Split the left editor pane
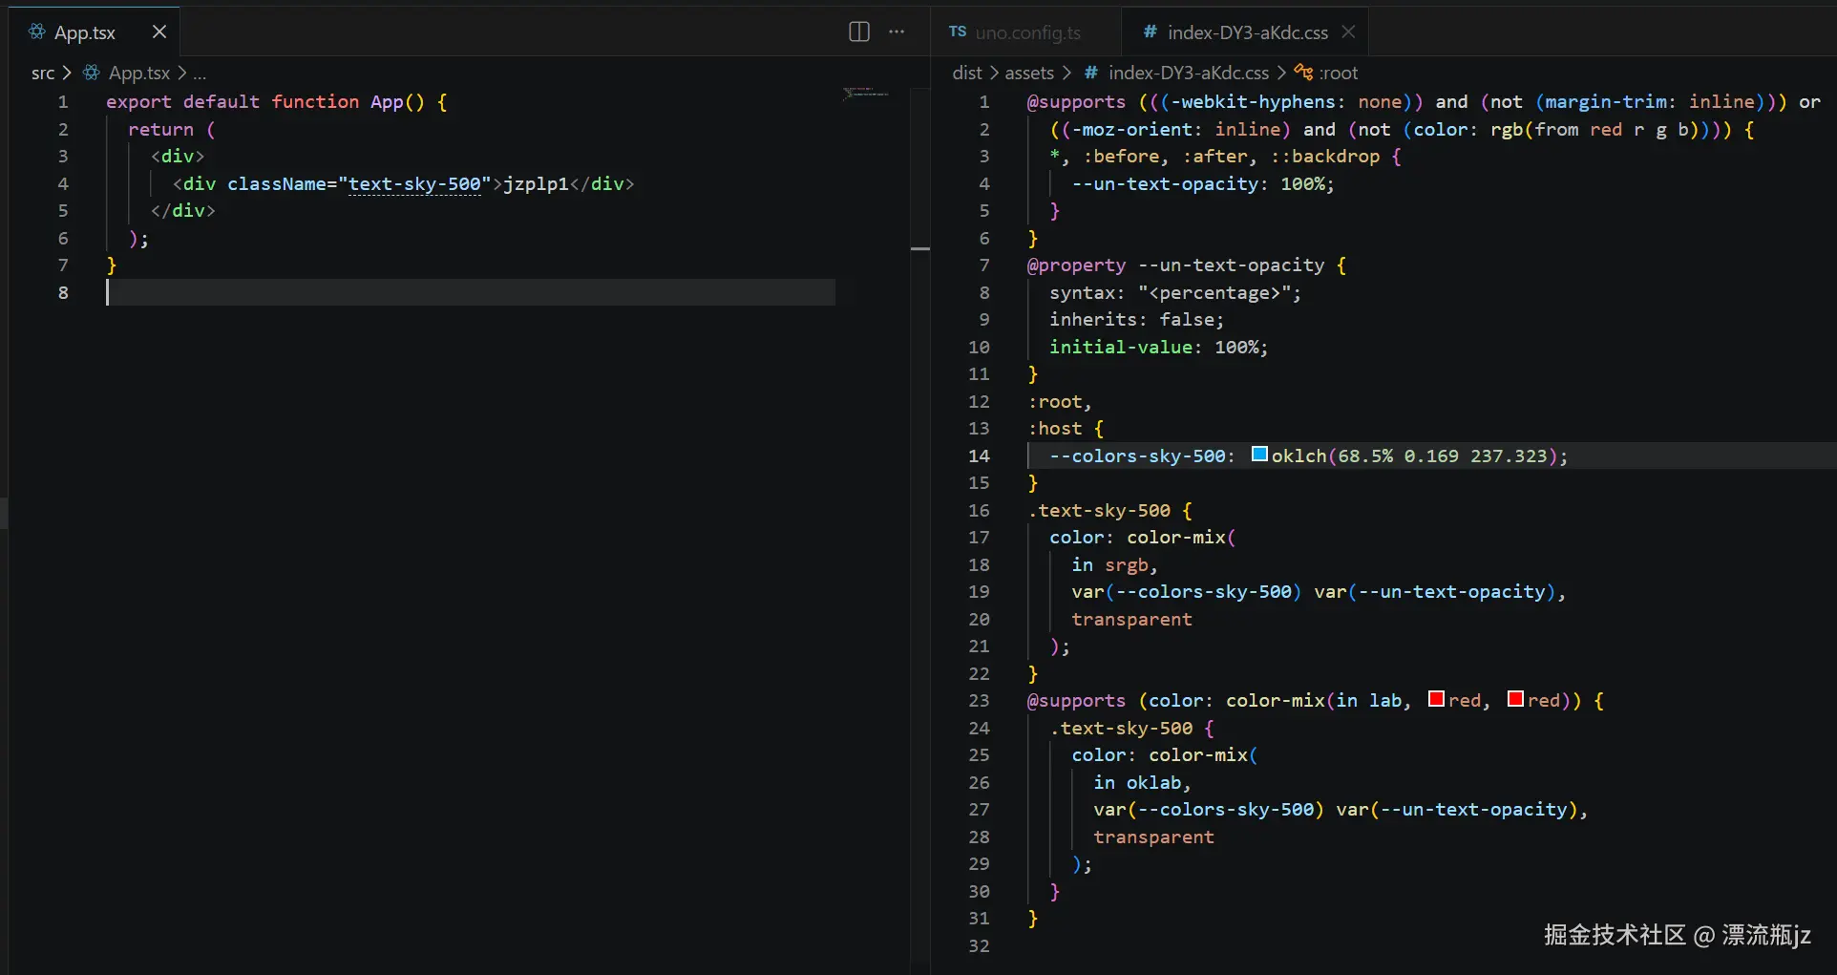Image resolution: width=1837 pixels, height=975 pixels. [x=859, y=32]
